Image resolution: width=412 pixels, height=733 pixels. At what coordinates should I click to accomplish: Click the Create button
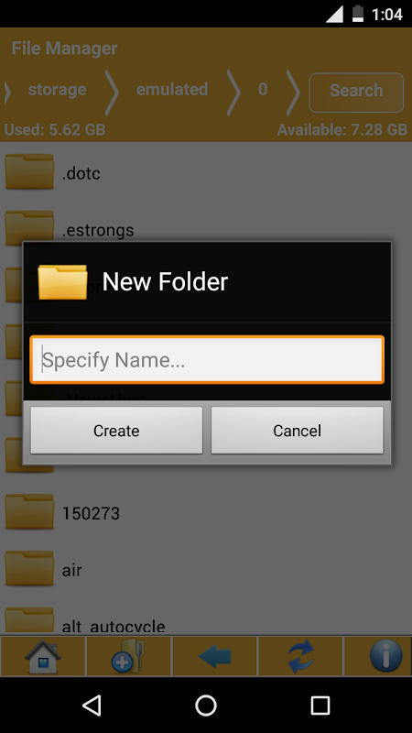(116, 430)
